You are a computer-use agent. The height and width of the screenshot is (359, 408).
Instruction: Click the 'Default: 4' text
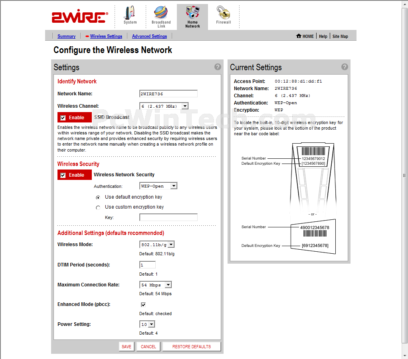tap(149, 333)
